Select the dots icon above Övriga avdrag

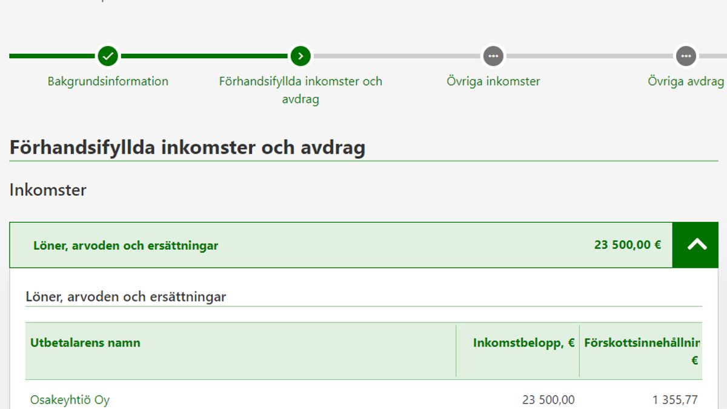pos(686,56)
